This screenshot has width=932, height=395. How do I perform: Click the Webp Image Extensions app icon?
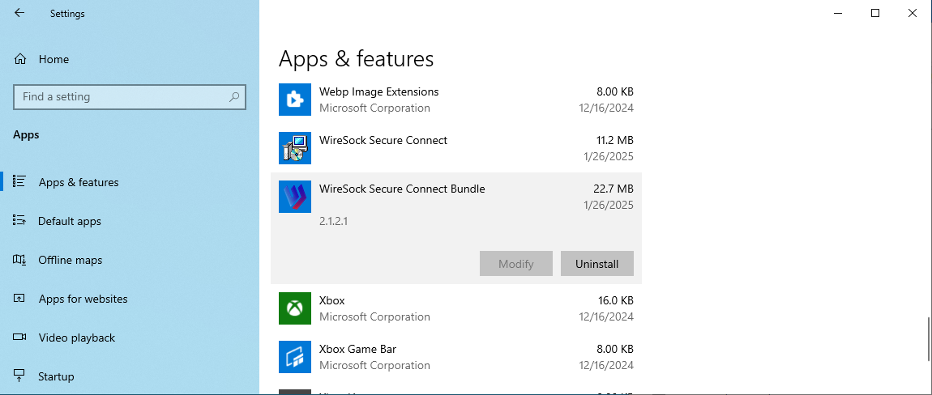pyautogui.click(x=295, y=100)
